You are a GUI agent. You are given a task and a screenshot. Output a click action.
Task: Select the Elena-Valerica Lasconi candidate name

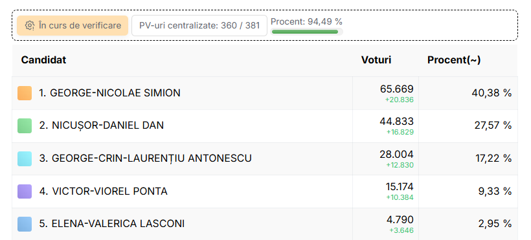click(x=112, y=224)
